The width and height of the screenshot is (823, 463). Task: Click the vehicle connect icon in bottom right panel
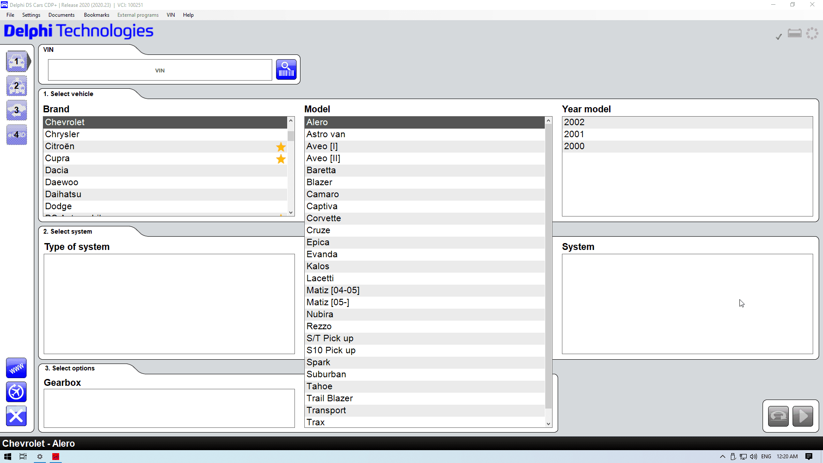point(778,416)
